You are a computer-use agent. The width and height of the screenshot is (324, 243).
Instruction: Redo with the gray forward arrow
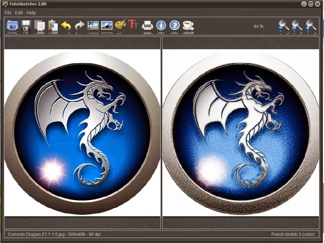point(80,26)
